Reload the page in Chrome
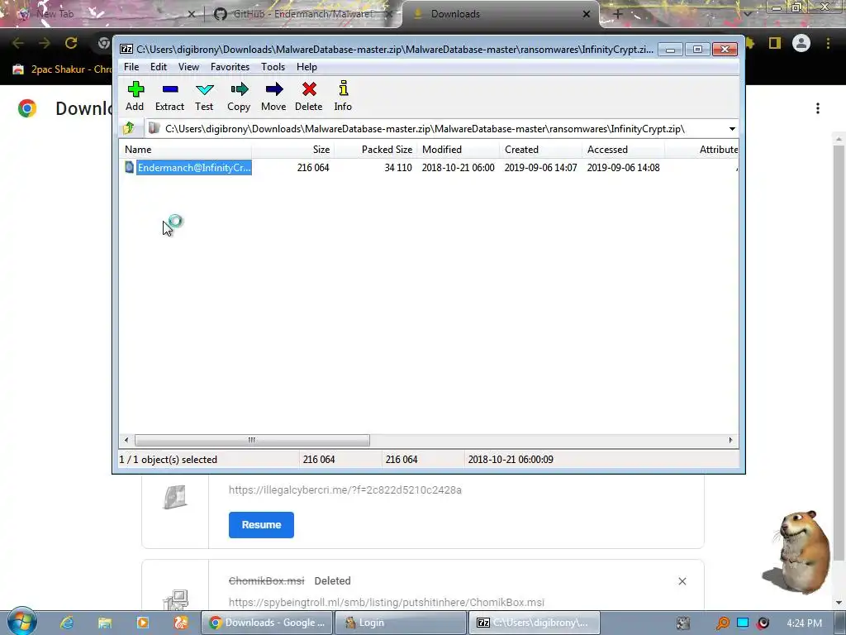The image size is (846, 635). coord(71,43)
